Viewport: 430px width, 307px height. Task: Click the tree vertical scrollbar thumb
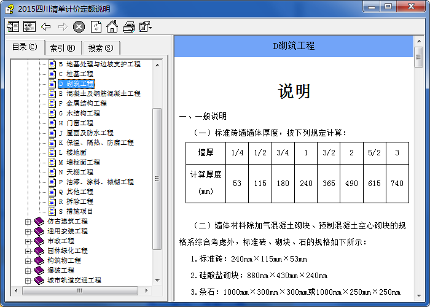coord(157,179)
